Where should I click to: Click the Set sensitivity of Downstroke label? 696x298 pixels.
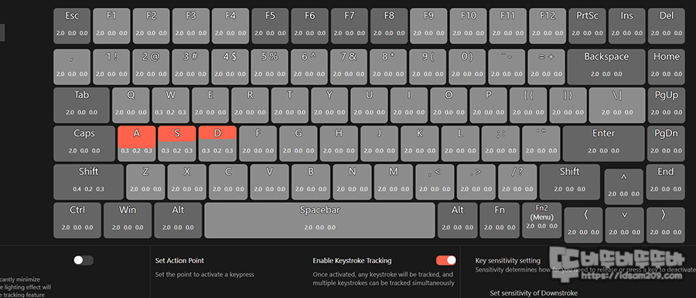[534, 293]
